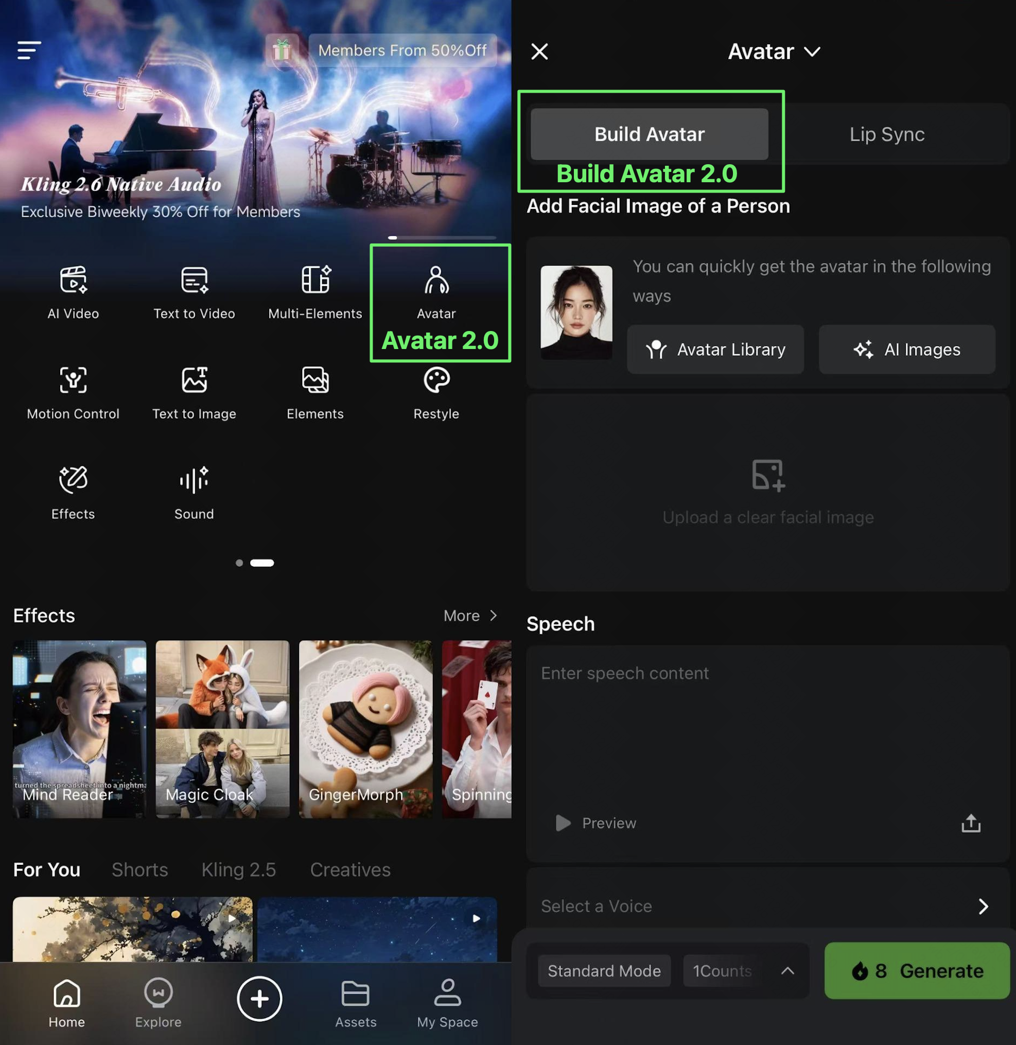Image resolution: width=1016 pixels, height=1045 pixels.
Task: Select the Build Avatar mode
Action: pyautogui.click(x=650, y=134)
